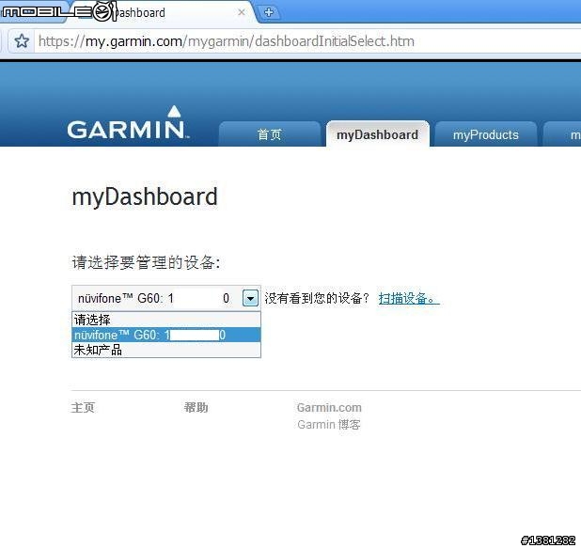Choose nüvifone G60 from dropdown list

pos(166,335)
